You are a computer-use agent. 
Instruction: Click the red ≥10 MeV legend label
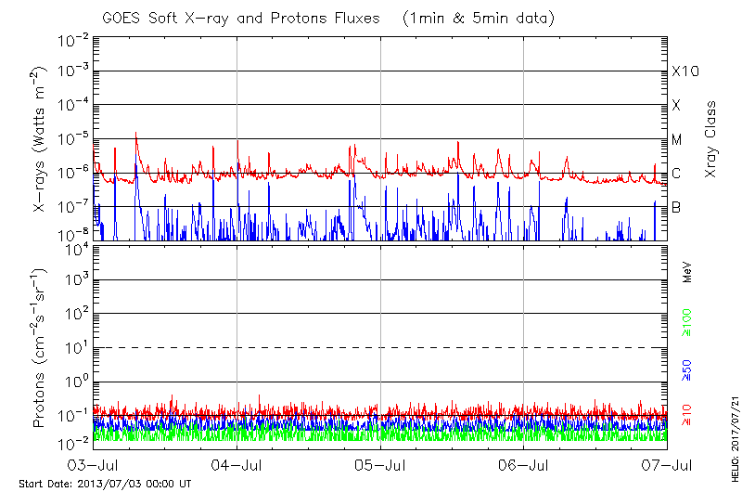coord(687,412)
